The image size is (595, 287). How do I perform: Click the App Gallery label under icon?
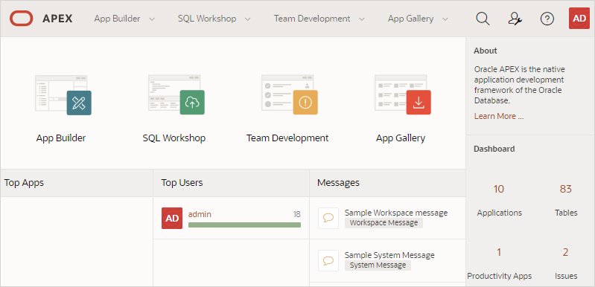[401, 138]
